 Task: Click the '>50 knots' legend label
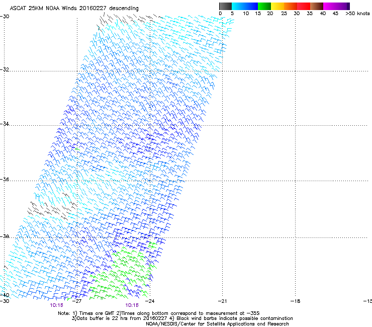coord(357,14)
